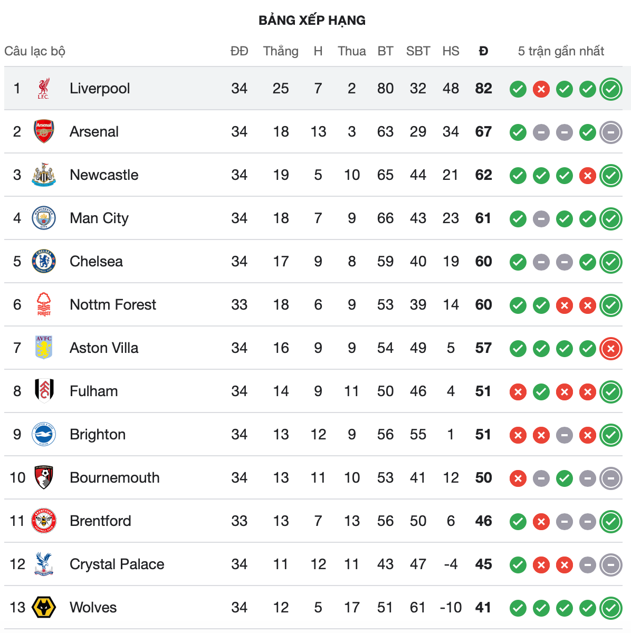Image resolution: width=631 pixels, height=633 pixels.
Task: Click the Newcastle club crest
Action: tap(44, 175)
